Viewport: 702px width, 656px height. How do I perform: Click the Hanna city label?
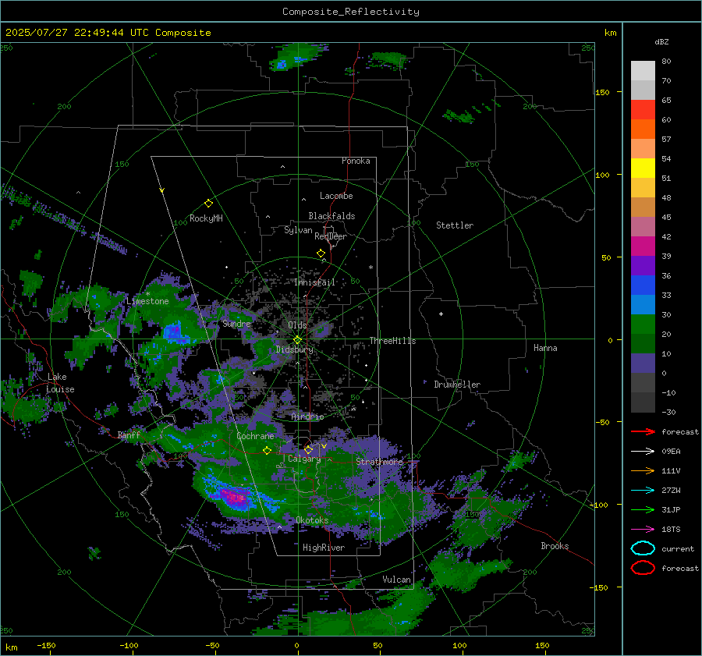(x=545, y=348)
